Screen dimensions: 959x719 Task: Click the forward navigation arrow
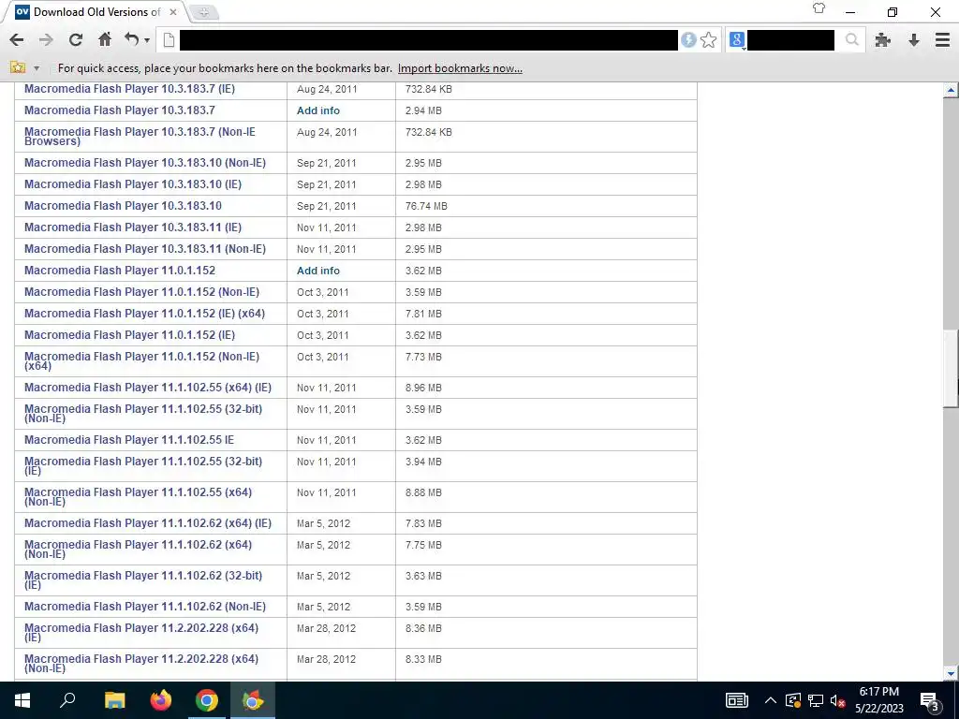point(46,40)
